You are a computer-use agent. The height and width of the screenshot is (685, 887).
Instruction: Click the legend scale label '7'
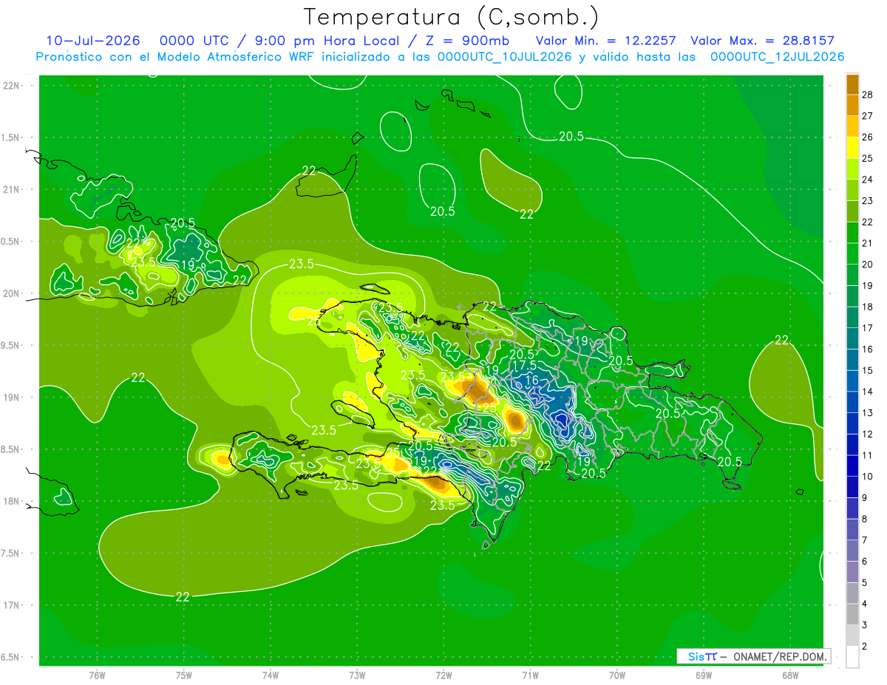pyautogui.click(x=865, y=541)
